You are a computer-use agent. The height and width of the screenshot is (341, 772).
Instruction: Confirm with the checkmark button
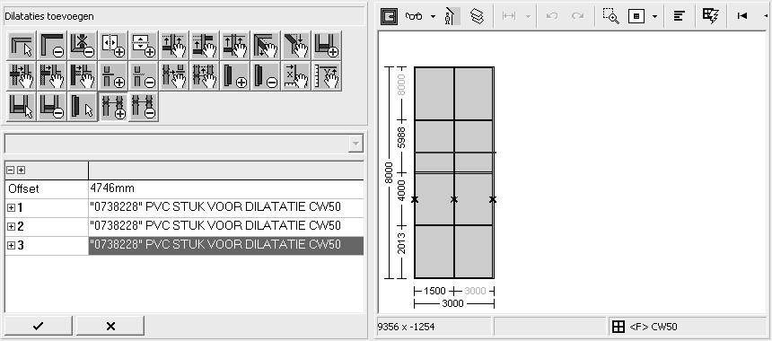coord(38,326)
